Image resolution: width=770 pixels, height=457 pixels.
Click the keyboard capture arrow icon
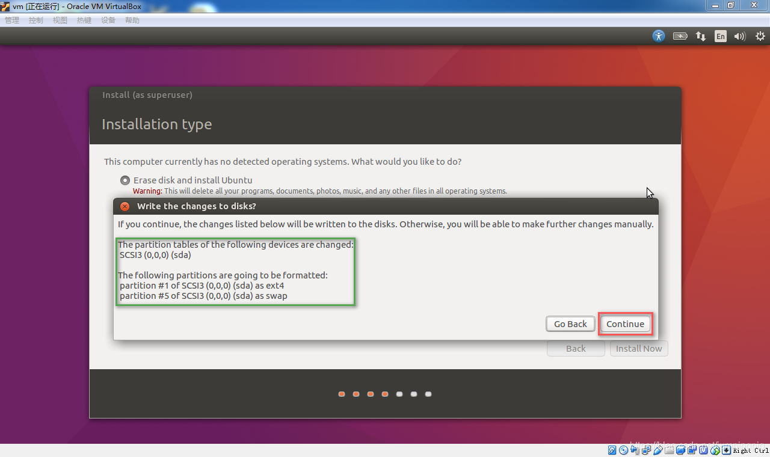coord(726,450)
